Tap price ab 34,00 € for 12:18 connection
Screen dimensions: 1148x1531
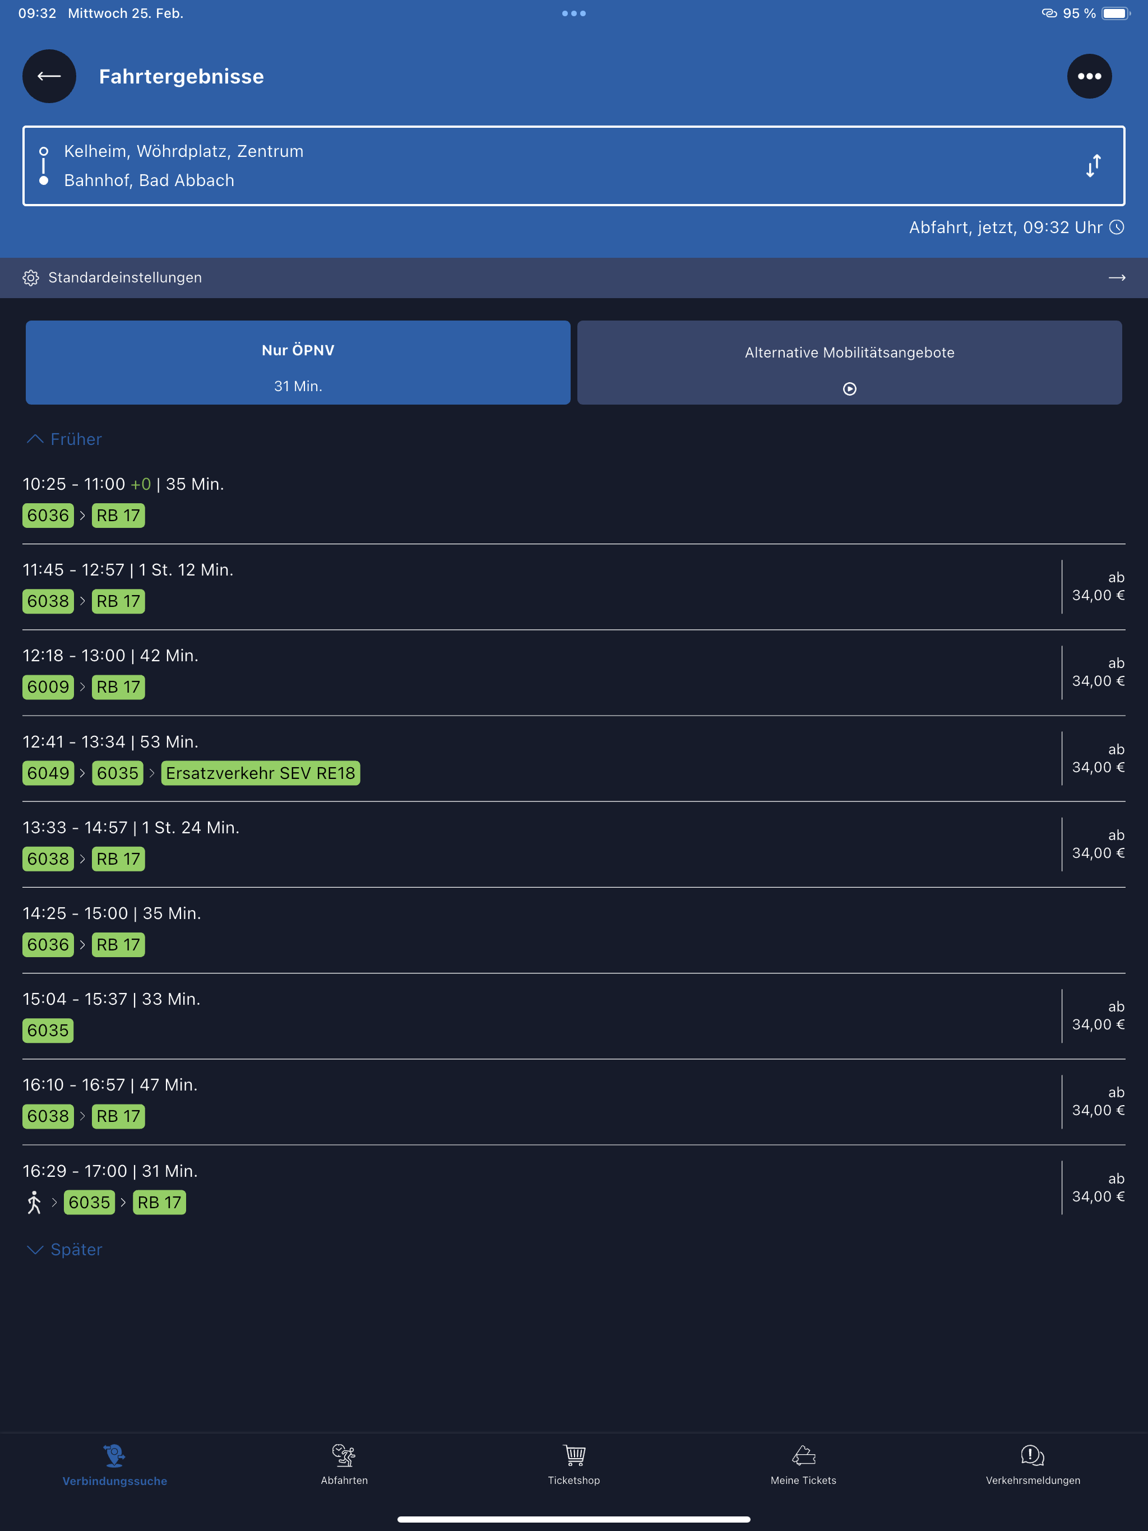pyautogui.click(x=1098, y=672)
